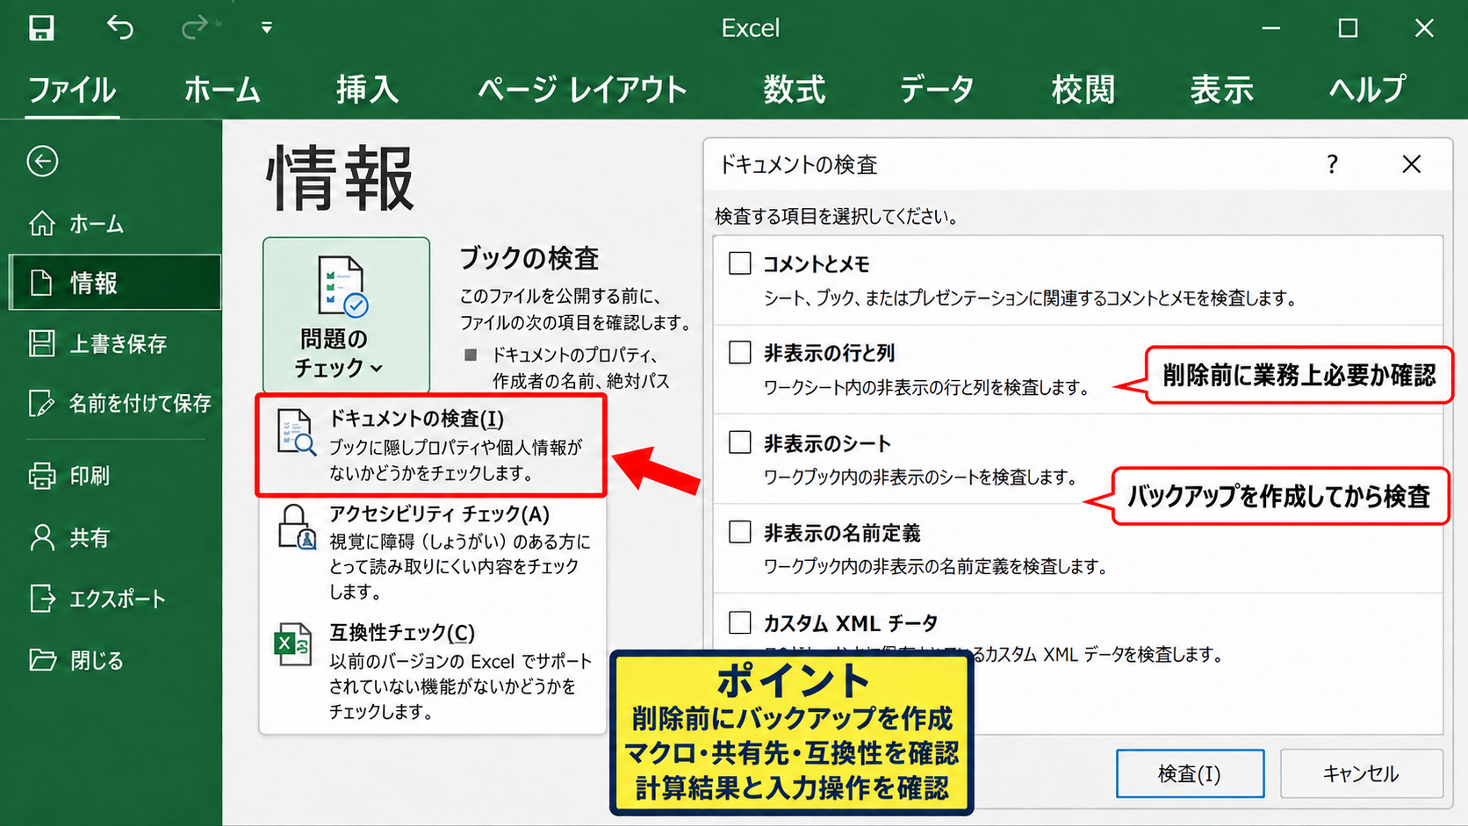The height and width of the screenshot is (826, 1468).
Task: Open the ヘルプ ribbon tab
Action: point(1368,90)
